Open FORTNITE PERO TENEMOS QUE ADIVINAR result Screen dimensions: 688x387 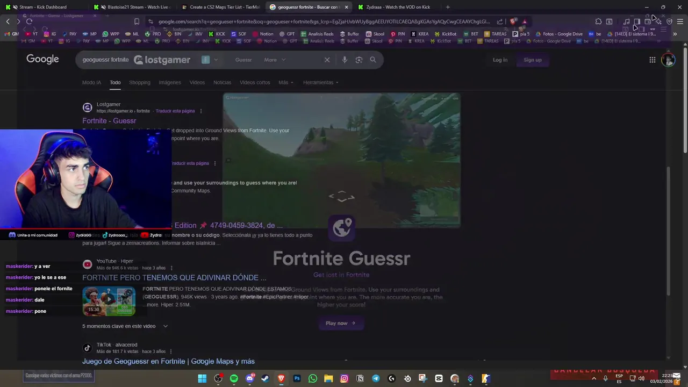tap(174, 278)
